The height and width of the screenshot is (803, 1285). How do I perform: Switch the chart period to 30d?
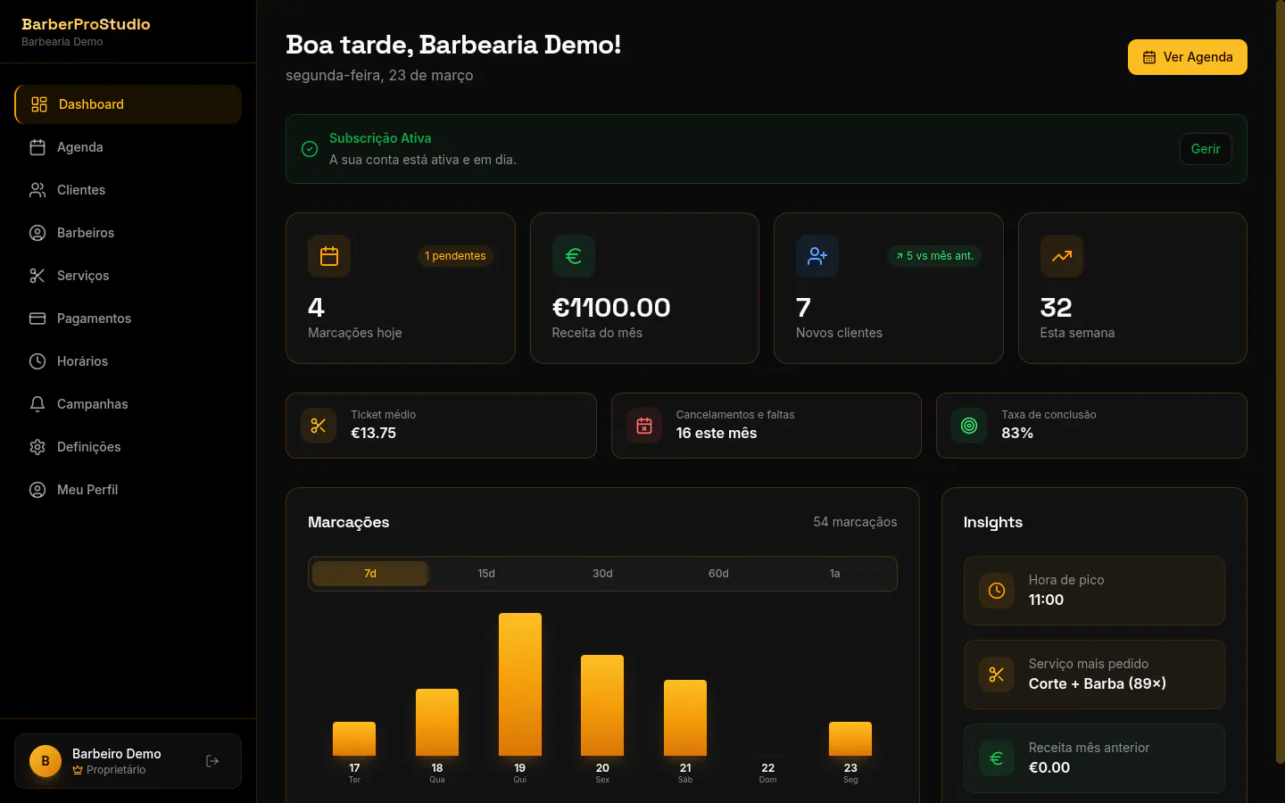(602, 574)
